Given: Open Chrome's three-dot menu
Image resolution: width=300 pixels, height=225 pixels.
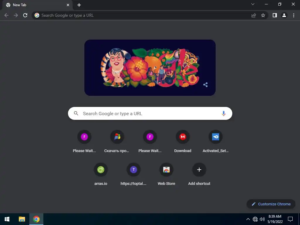Looking at the screenshot, I should (x=294, y=15).
